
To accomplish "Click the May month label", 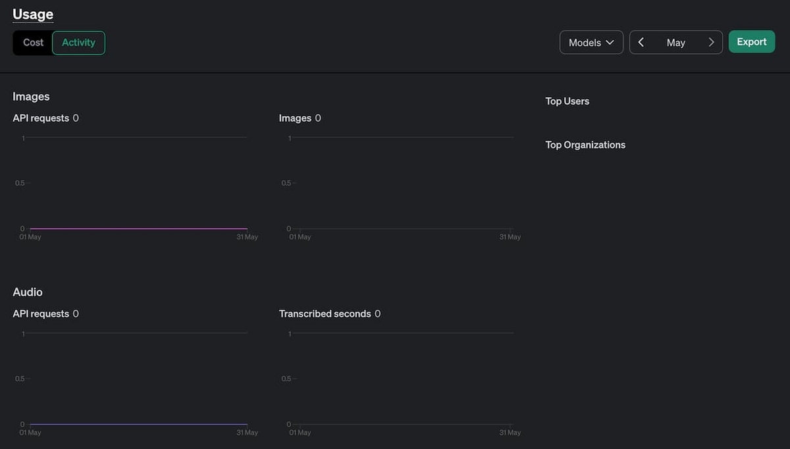I will [x=676, y=43].
